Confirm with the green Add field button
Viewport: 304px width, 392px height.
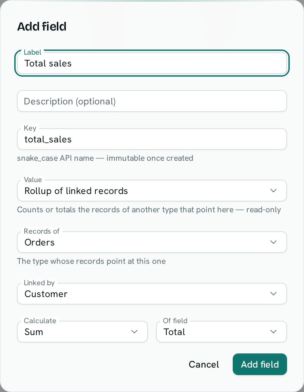coord(260,365)
